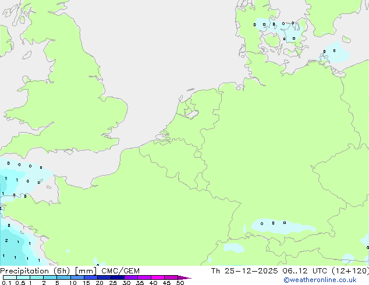Click the '06..12 UTC' time range text
369x285 pixels.
pos(306,271)
